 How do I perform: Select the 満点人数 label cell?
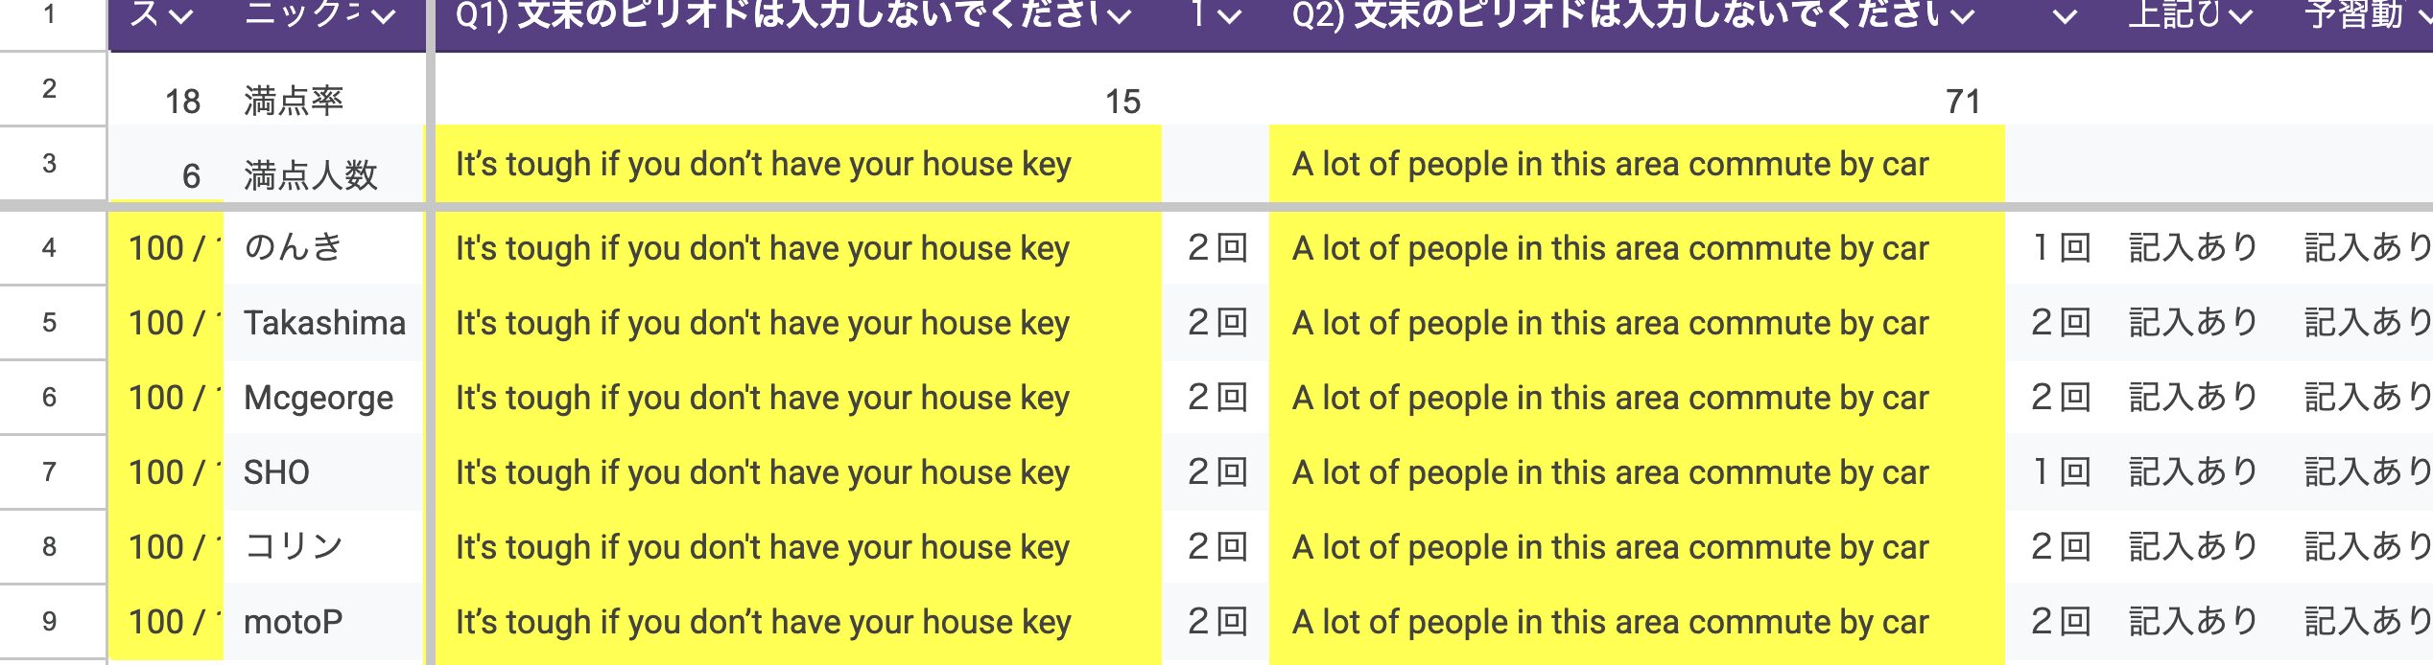point(324,175)
